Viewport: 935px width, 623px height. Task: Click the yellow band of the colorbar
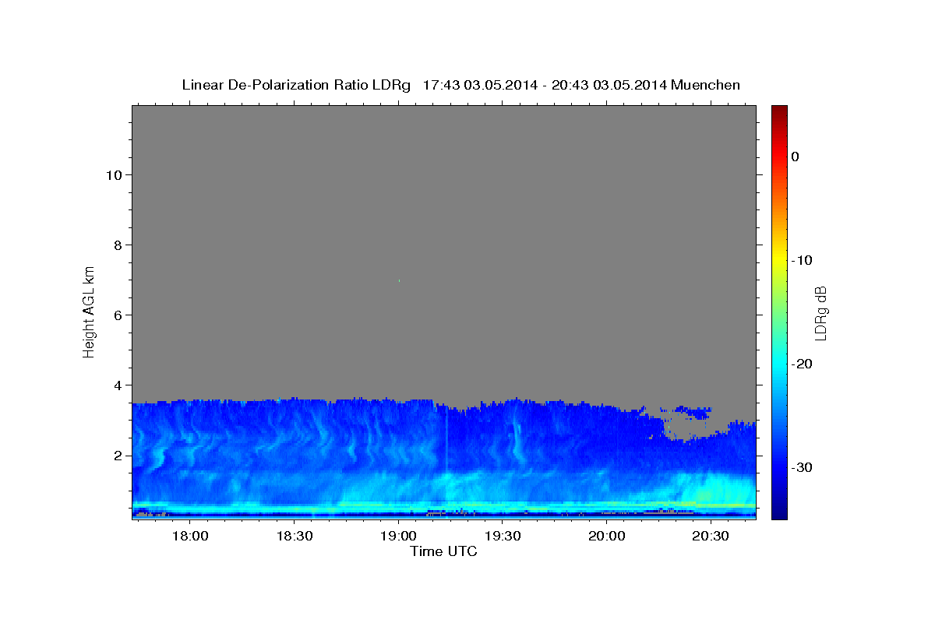tap(779, 260)
